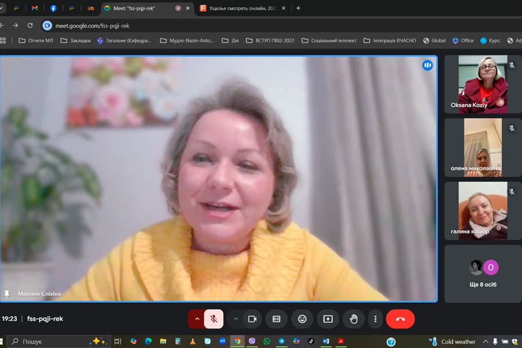Send an emoji reaction
522x348 pixels.
click(x=302, y=319)
